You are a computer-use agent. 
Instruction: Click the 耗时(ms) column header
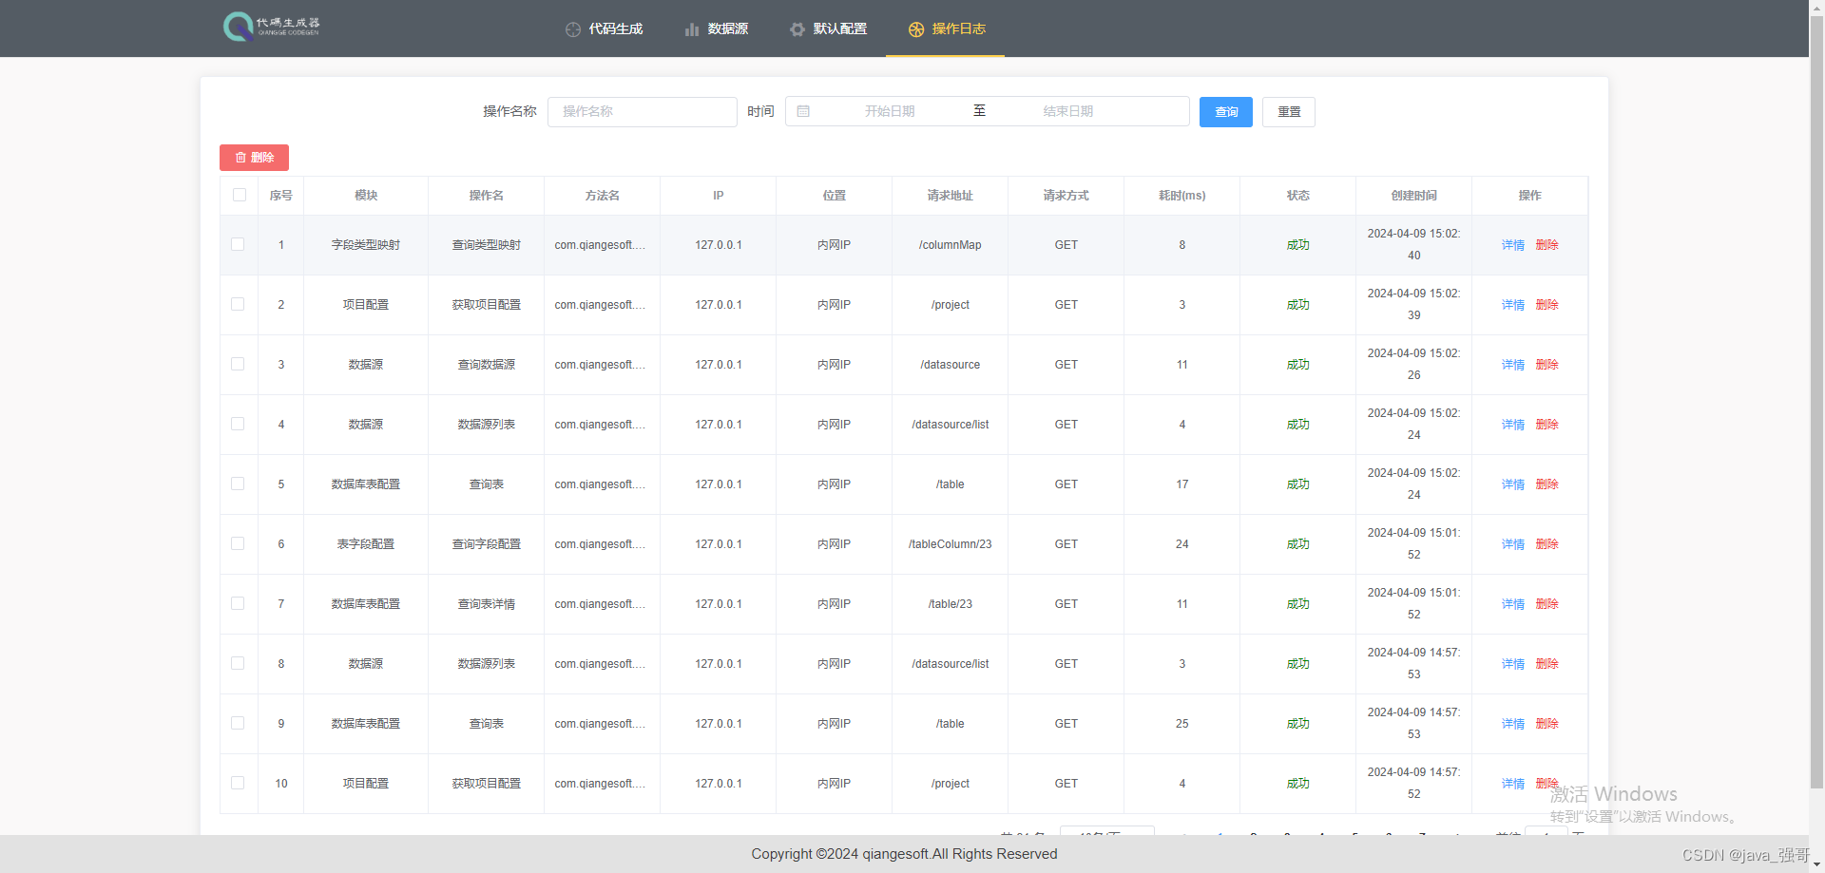point(1181,196)
